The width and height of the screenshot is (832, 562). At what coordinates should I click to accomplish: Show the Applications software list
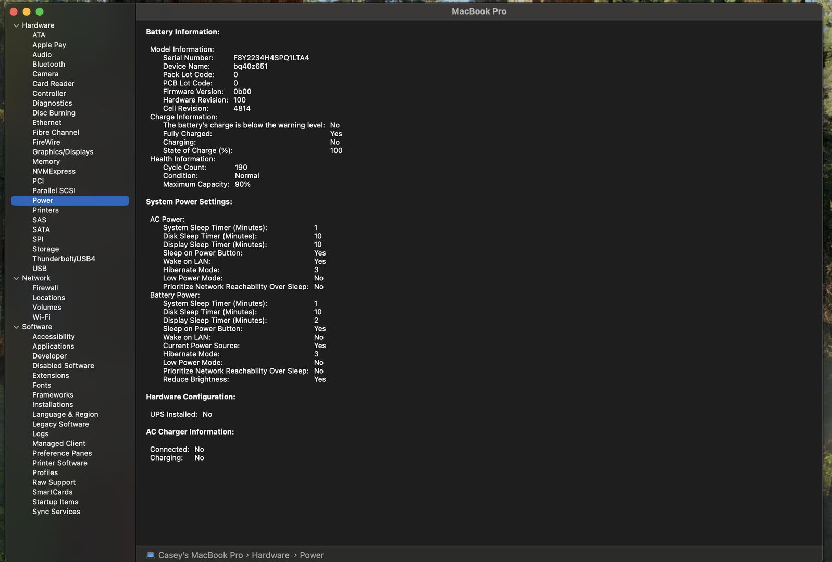(x=53, y=347)
